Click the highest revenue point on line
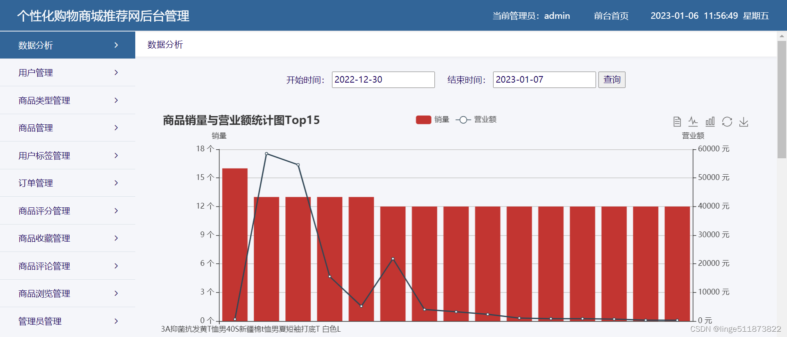Image resolution: width=787 pixels, height=337 pixels. [266, 154]
